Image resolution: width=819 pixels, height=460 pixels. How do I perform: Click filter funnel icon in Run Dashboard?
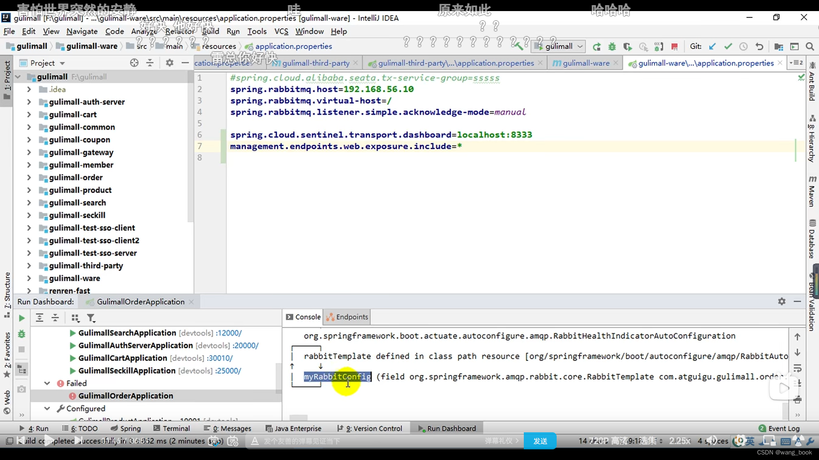[91, 318]
